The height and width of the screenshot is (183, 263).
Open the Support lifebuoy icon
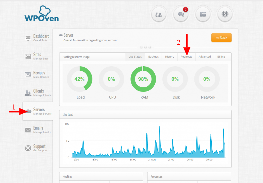click(28, 148)
